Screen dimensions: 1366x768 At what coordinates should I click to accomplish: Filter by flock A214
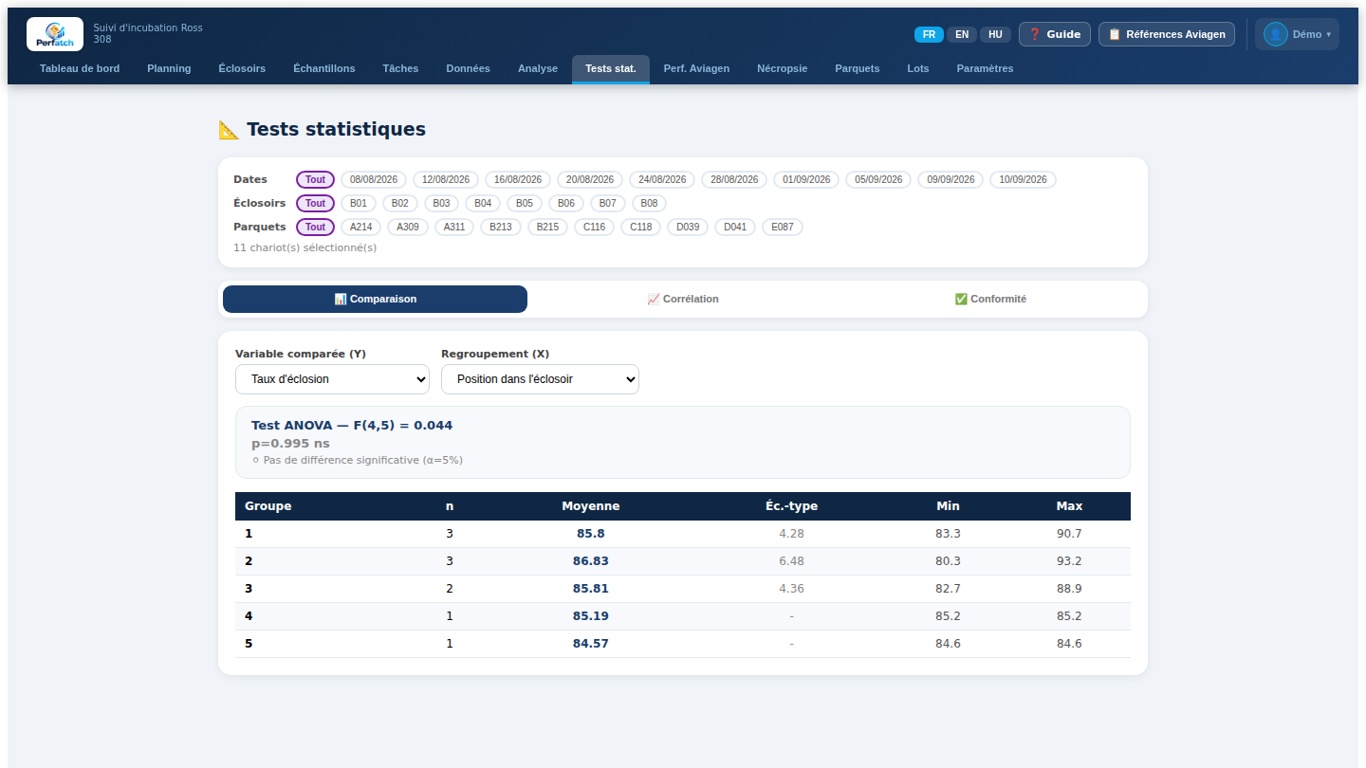[x=361, y=227]
